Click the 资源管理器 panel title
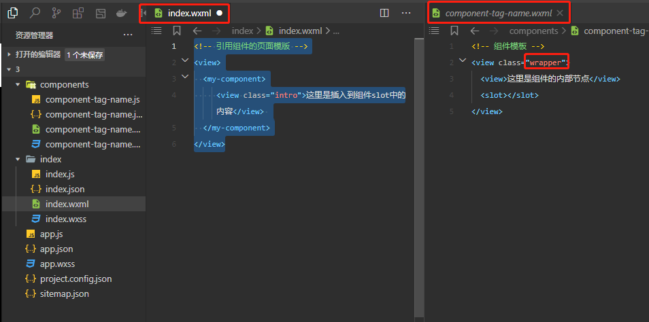 [x=34, y=35]
